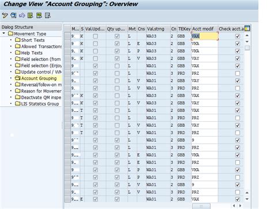Click VKA Acct modif field in K, E row

[x=204, y=44]
